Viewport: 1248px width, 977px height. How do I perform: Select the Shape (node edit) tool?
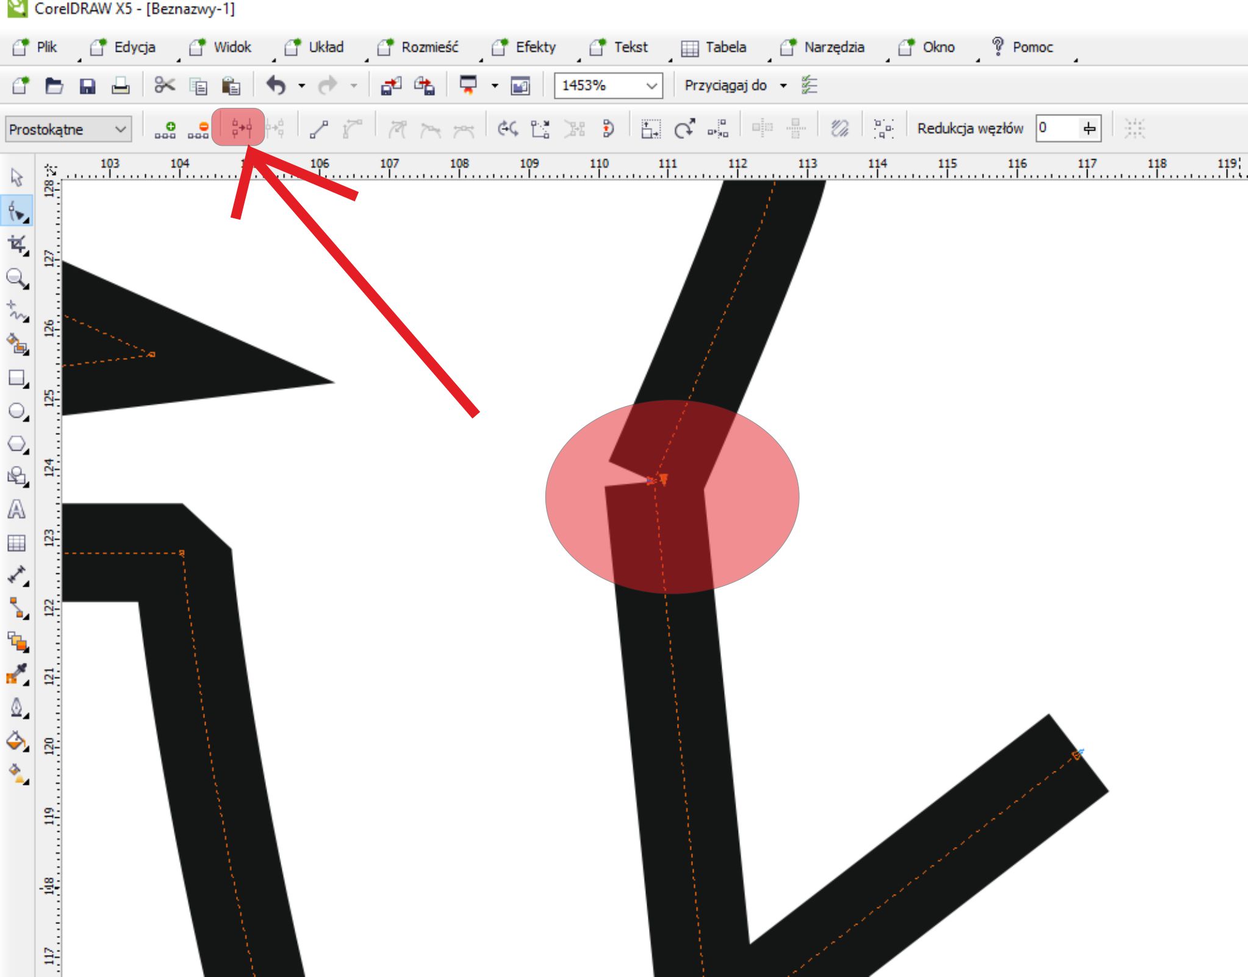(16, 212)
